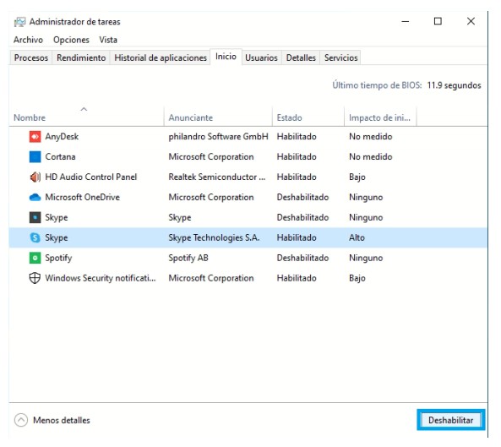Switch to the Procesos tab
The width and height of the screenshot is (501, 447).
(31, 57)
